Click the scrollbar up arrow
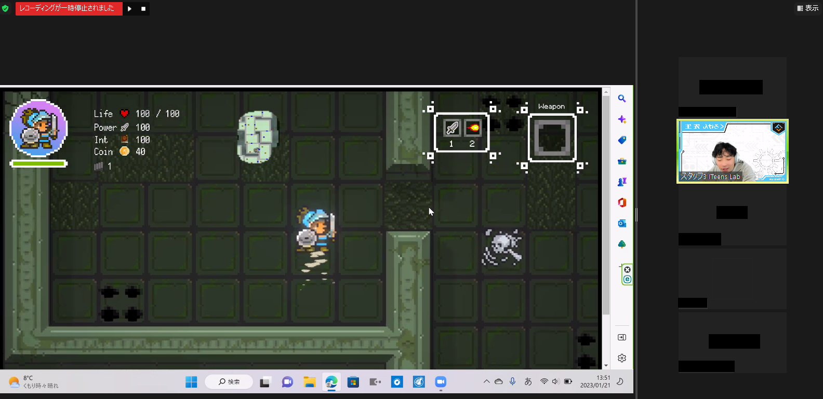 coord(606,92)
